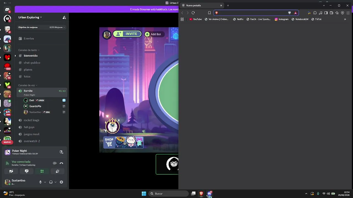Viewport: 353px width, 198px height.
Task: Click the green INVITE button
Action: [127, 34]
